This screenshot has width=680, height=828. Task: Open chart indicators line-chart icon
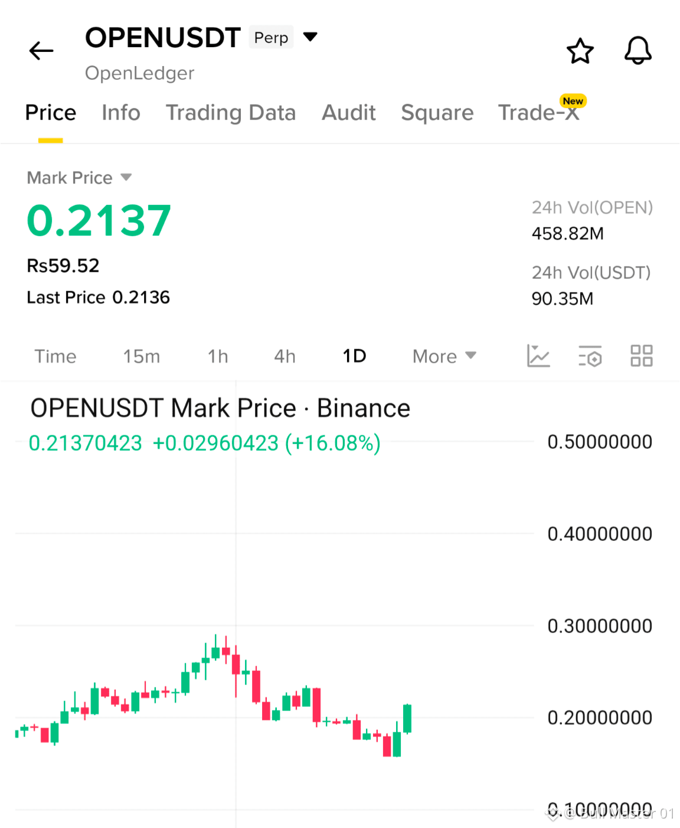pos(538,356)
